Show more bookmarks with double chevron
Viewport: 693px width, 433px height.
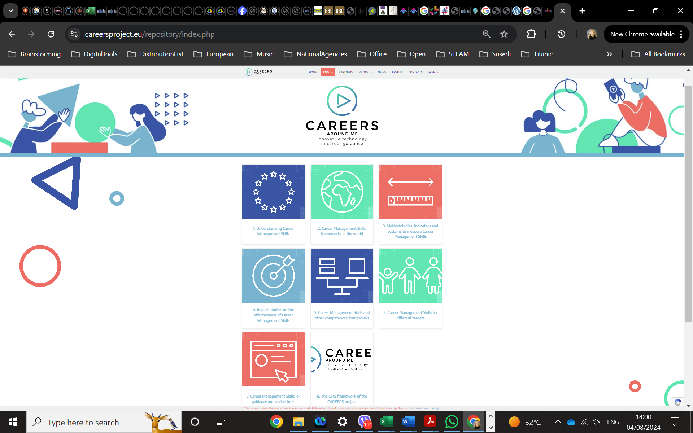tap(609, 54)
